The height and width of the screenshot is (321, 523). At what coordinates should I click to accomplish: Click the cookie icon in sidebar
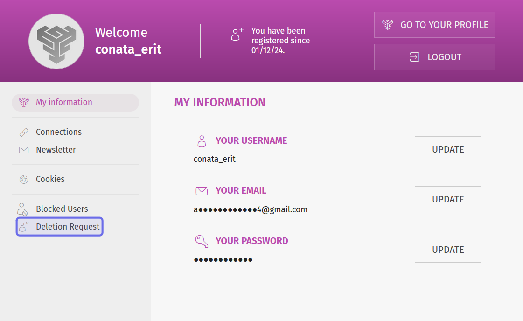(x=24, y=179)
